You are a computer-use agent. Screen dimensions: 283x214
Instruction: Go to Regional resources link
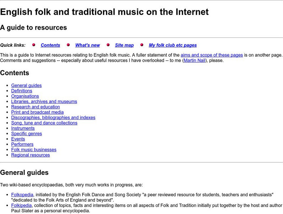pyautogui.click(x=31, y=155)
